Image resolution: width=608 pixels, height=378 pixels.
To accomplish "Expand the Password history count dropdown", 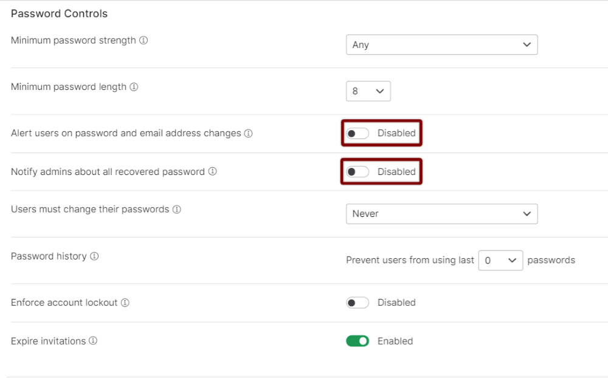I will point(500,261).
